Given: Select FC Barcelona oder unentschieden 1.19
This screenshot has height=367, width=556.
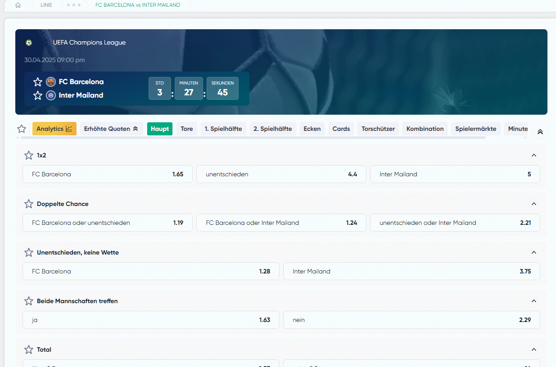Looking at the screenshot, I should click(108, 223).
